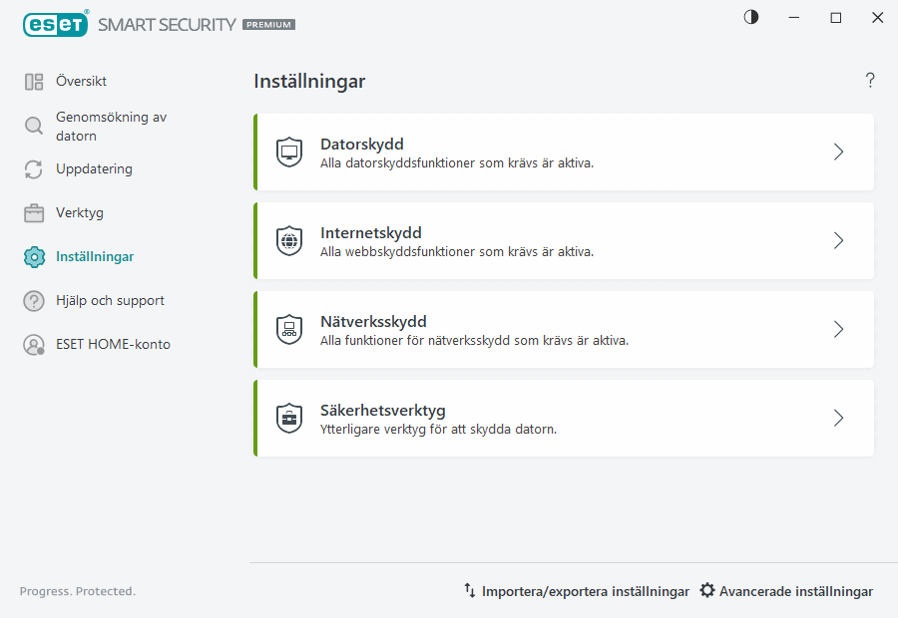The width and height of the screenshot is (898, 618).
Task: Toggle the dark mode contrast icon
Action: (750, 17)
